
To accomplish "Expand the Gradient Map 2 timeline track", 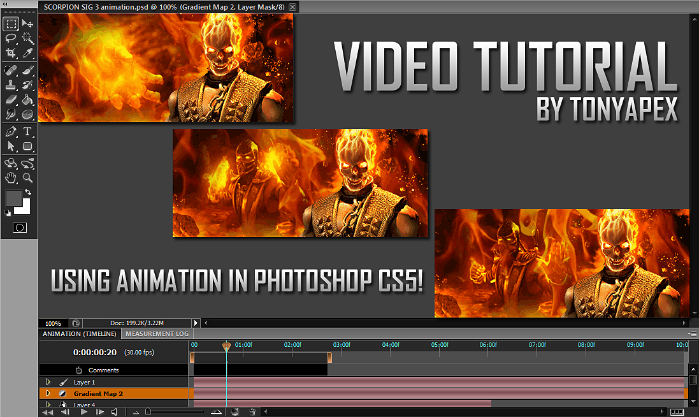I will [x=48, y=393].
